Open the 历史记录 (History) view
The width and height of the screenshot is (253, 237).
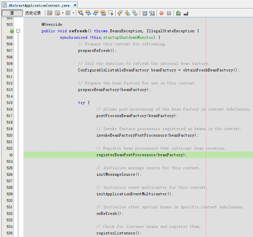[33, 13]
